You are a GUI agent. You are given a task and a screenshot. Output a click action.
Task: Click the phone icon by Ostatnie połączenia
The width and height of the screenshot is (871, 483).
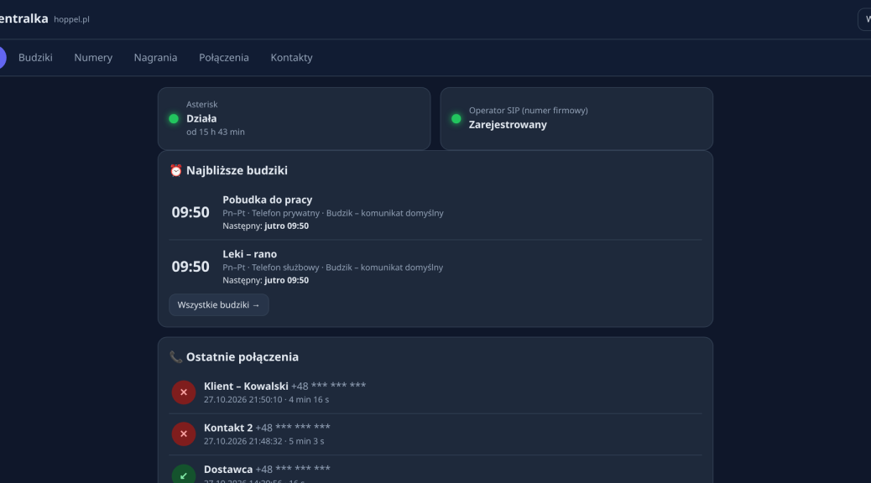176,357
